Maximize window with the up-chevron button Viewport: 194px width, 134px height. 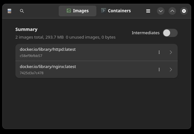pos(172,11)
